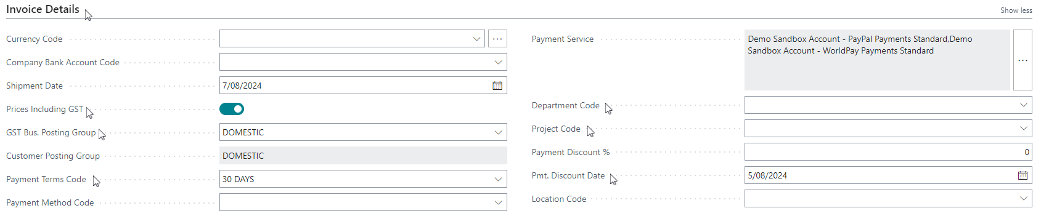Open the Shipment Date calendar picker

pos(497,86)
